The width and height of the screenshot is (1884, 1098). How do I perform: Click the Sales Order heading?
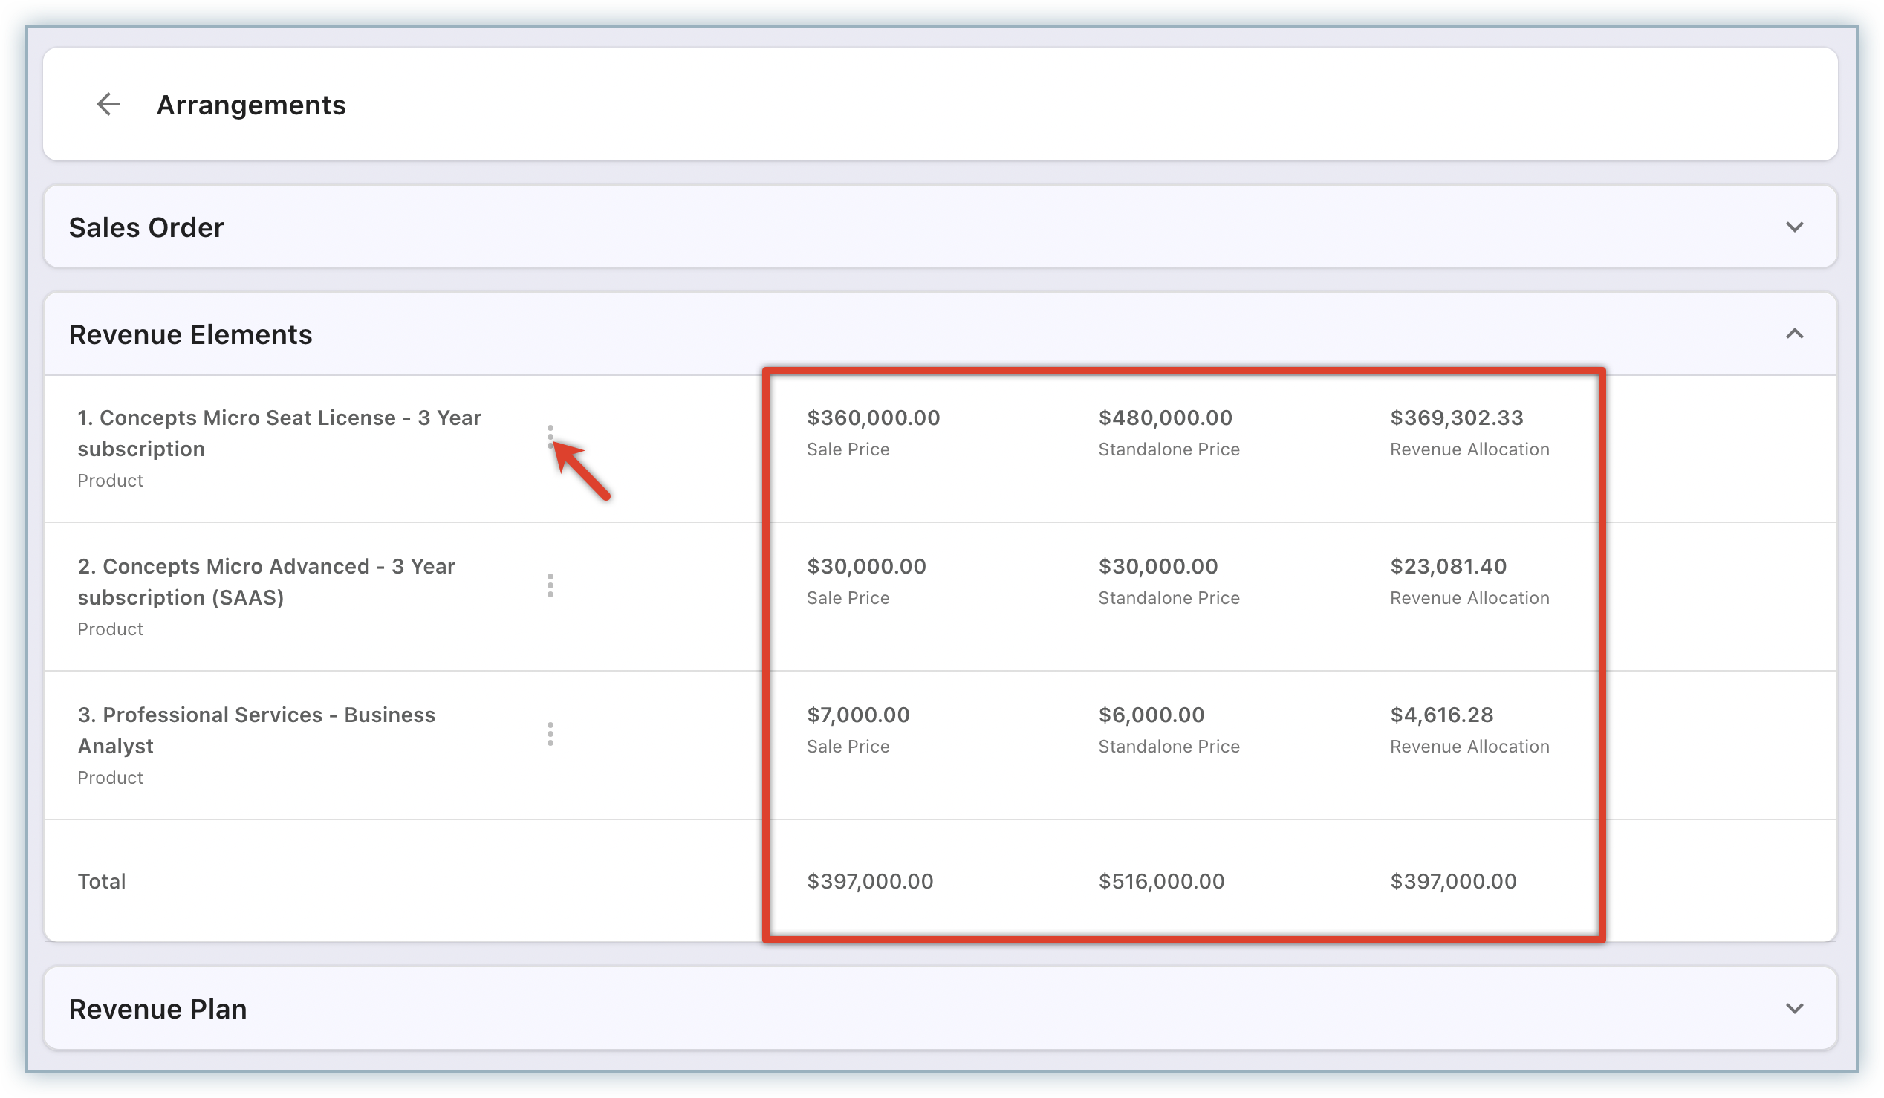point(146,227)
